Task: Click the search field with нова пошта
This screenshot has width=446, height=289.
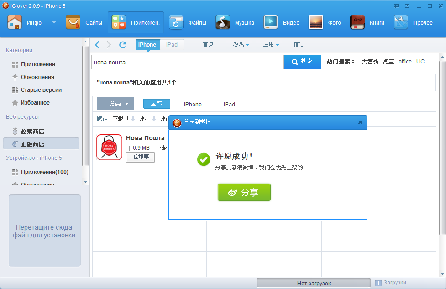Action: click(x=188, y=62)
